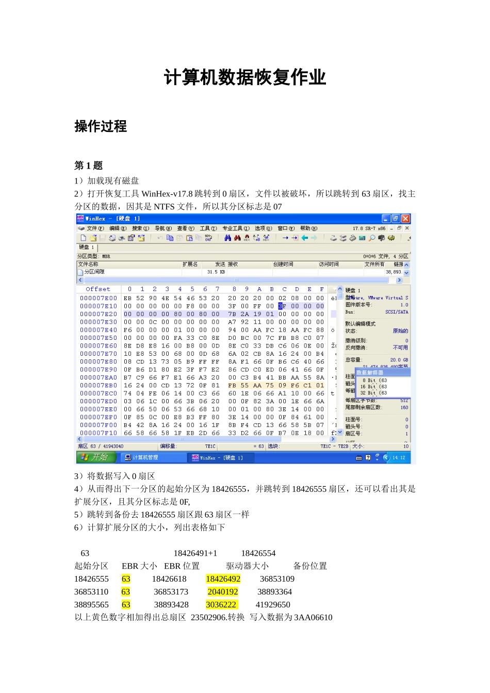This screenshot has height=693, width=490.
Task: Click the 16 Bit entry in data interpreter
Action: [x=373, y=387]
